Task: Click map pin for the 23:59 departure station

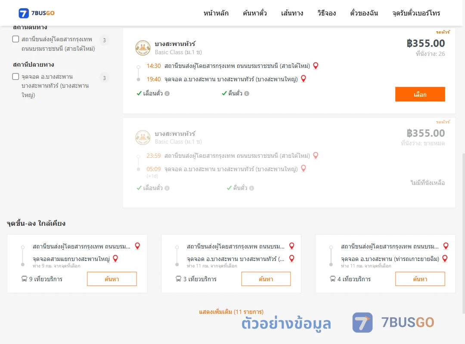Action: (x=316, y=156)
